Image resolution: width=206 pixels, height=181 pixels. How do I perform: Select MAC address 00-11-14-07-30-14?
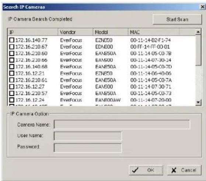tap(151, 60)
